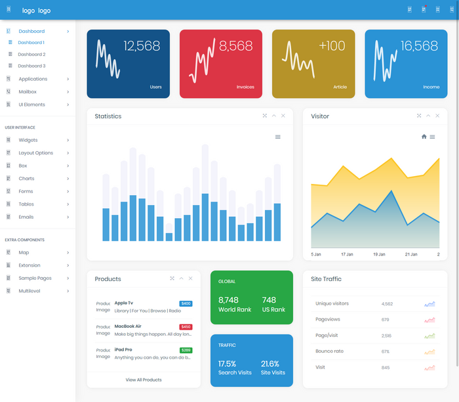Click the Widgets sidebar icon
Image resolution: width=459 pixels, height=402 pixels.
point(9,140)
